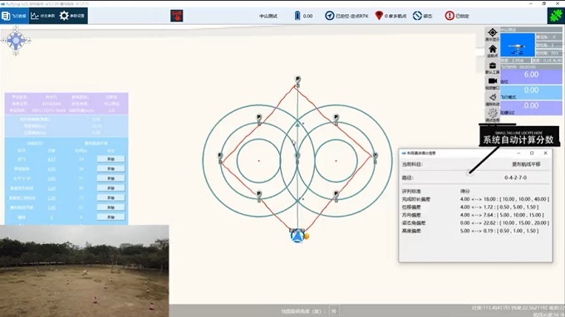Open the 参数设置 gear settings tab

click(72, 16)
